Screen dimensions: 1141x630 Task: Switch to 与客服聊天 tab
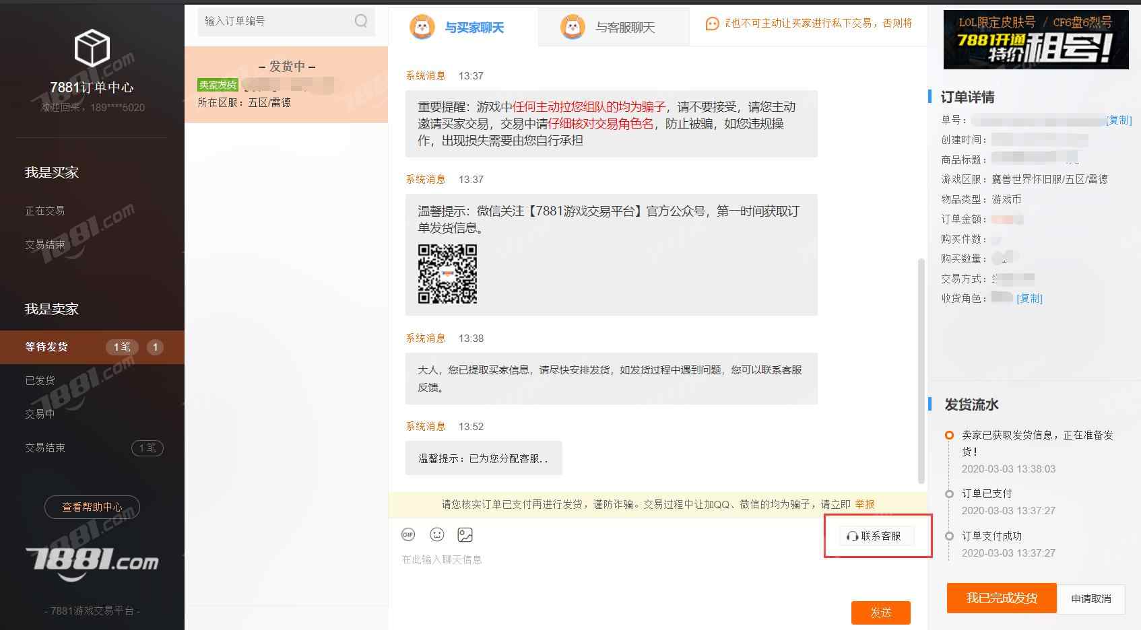614,27
